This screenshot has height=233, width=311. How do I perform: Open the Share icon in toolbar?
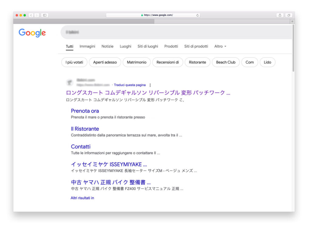pyautogui.click(x=280, y=15)
